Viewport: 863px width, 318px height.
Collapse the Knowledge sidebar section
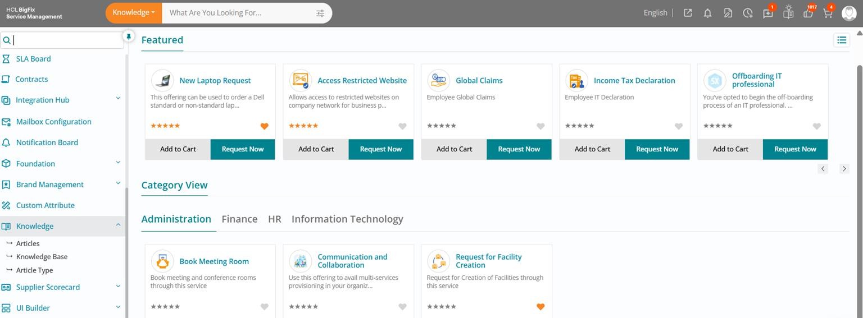pos(118,225)
